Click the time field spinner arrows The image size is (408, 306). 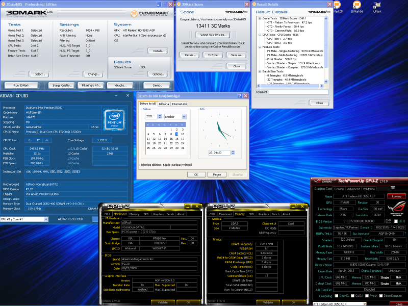point(233,152)
